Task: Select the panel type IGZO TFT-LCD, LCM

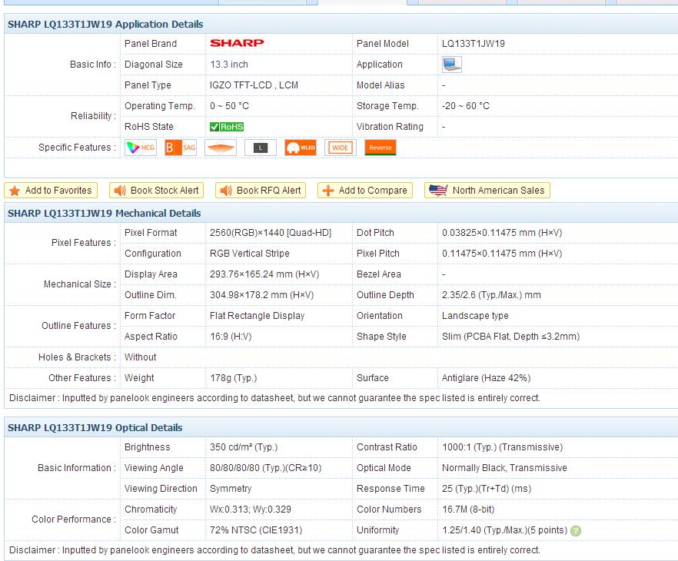Action: (254, 85)
